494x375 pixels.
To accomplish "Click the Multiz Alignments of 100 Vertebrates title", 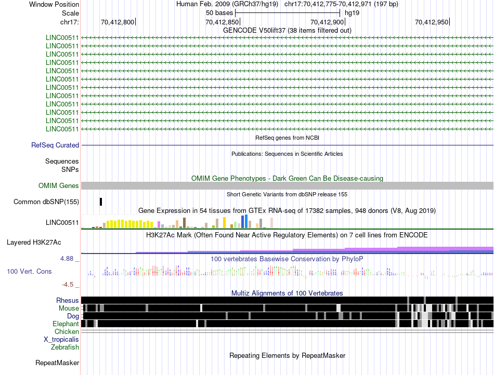I will click(287, 293).
